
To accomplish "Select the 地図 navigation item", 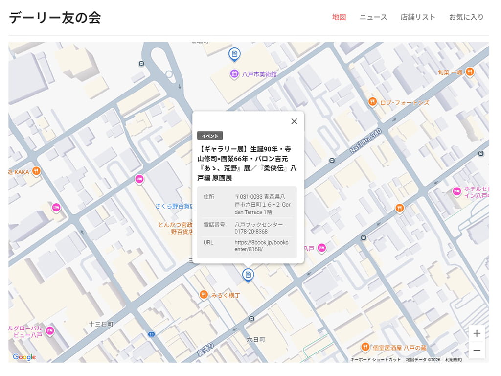I will pyautogui.click(x=338, y=17).
